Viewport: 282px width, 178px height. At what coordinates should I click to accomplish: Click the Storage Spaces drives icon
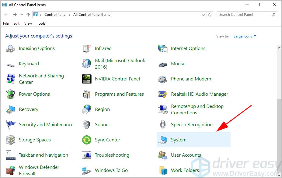point(11,140)
